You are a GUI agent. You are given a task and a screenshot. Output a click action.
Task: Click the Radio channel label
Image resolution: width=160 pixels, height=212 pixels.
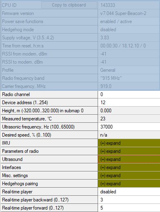point(16,94)
